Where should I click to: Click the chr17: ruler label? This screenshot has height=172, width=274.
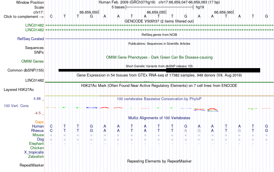(38, 12)
